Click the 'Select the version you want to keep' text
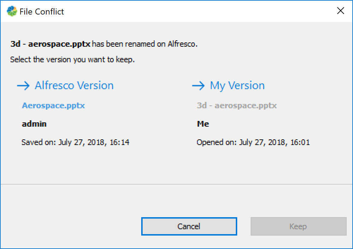 (72, 59)
